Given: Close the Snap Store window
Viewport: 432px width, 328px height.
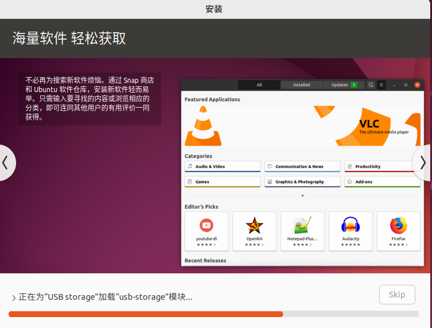Looking at the screenshot, I should click(x=417, y=85).
